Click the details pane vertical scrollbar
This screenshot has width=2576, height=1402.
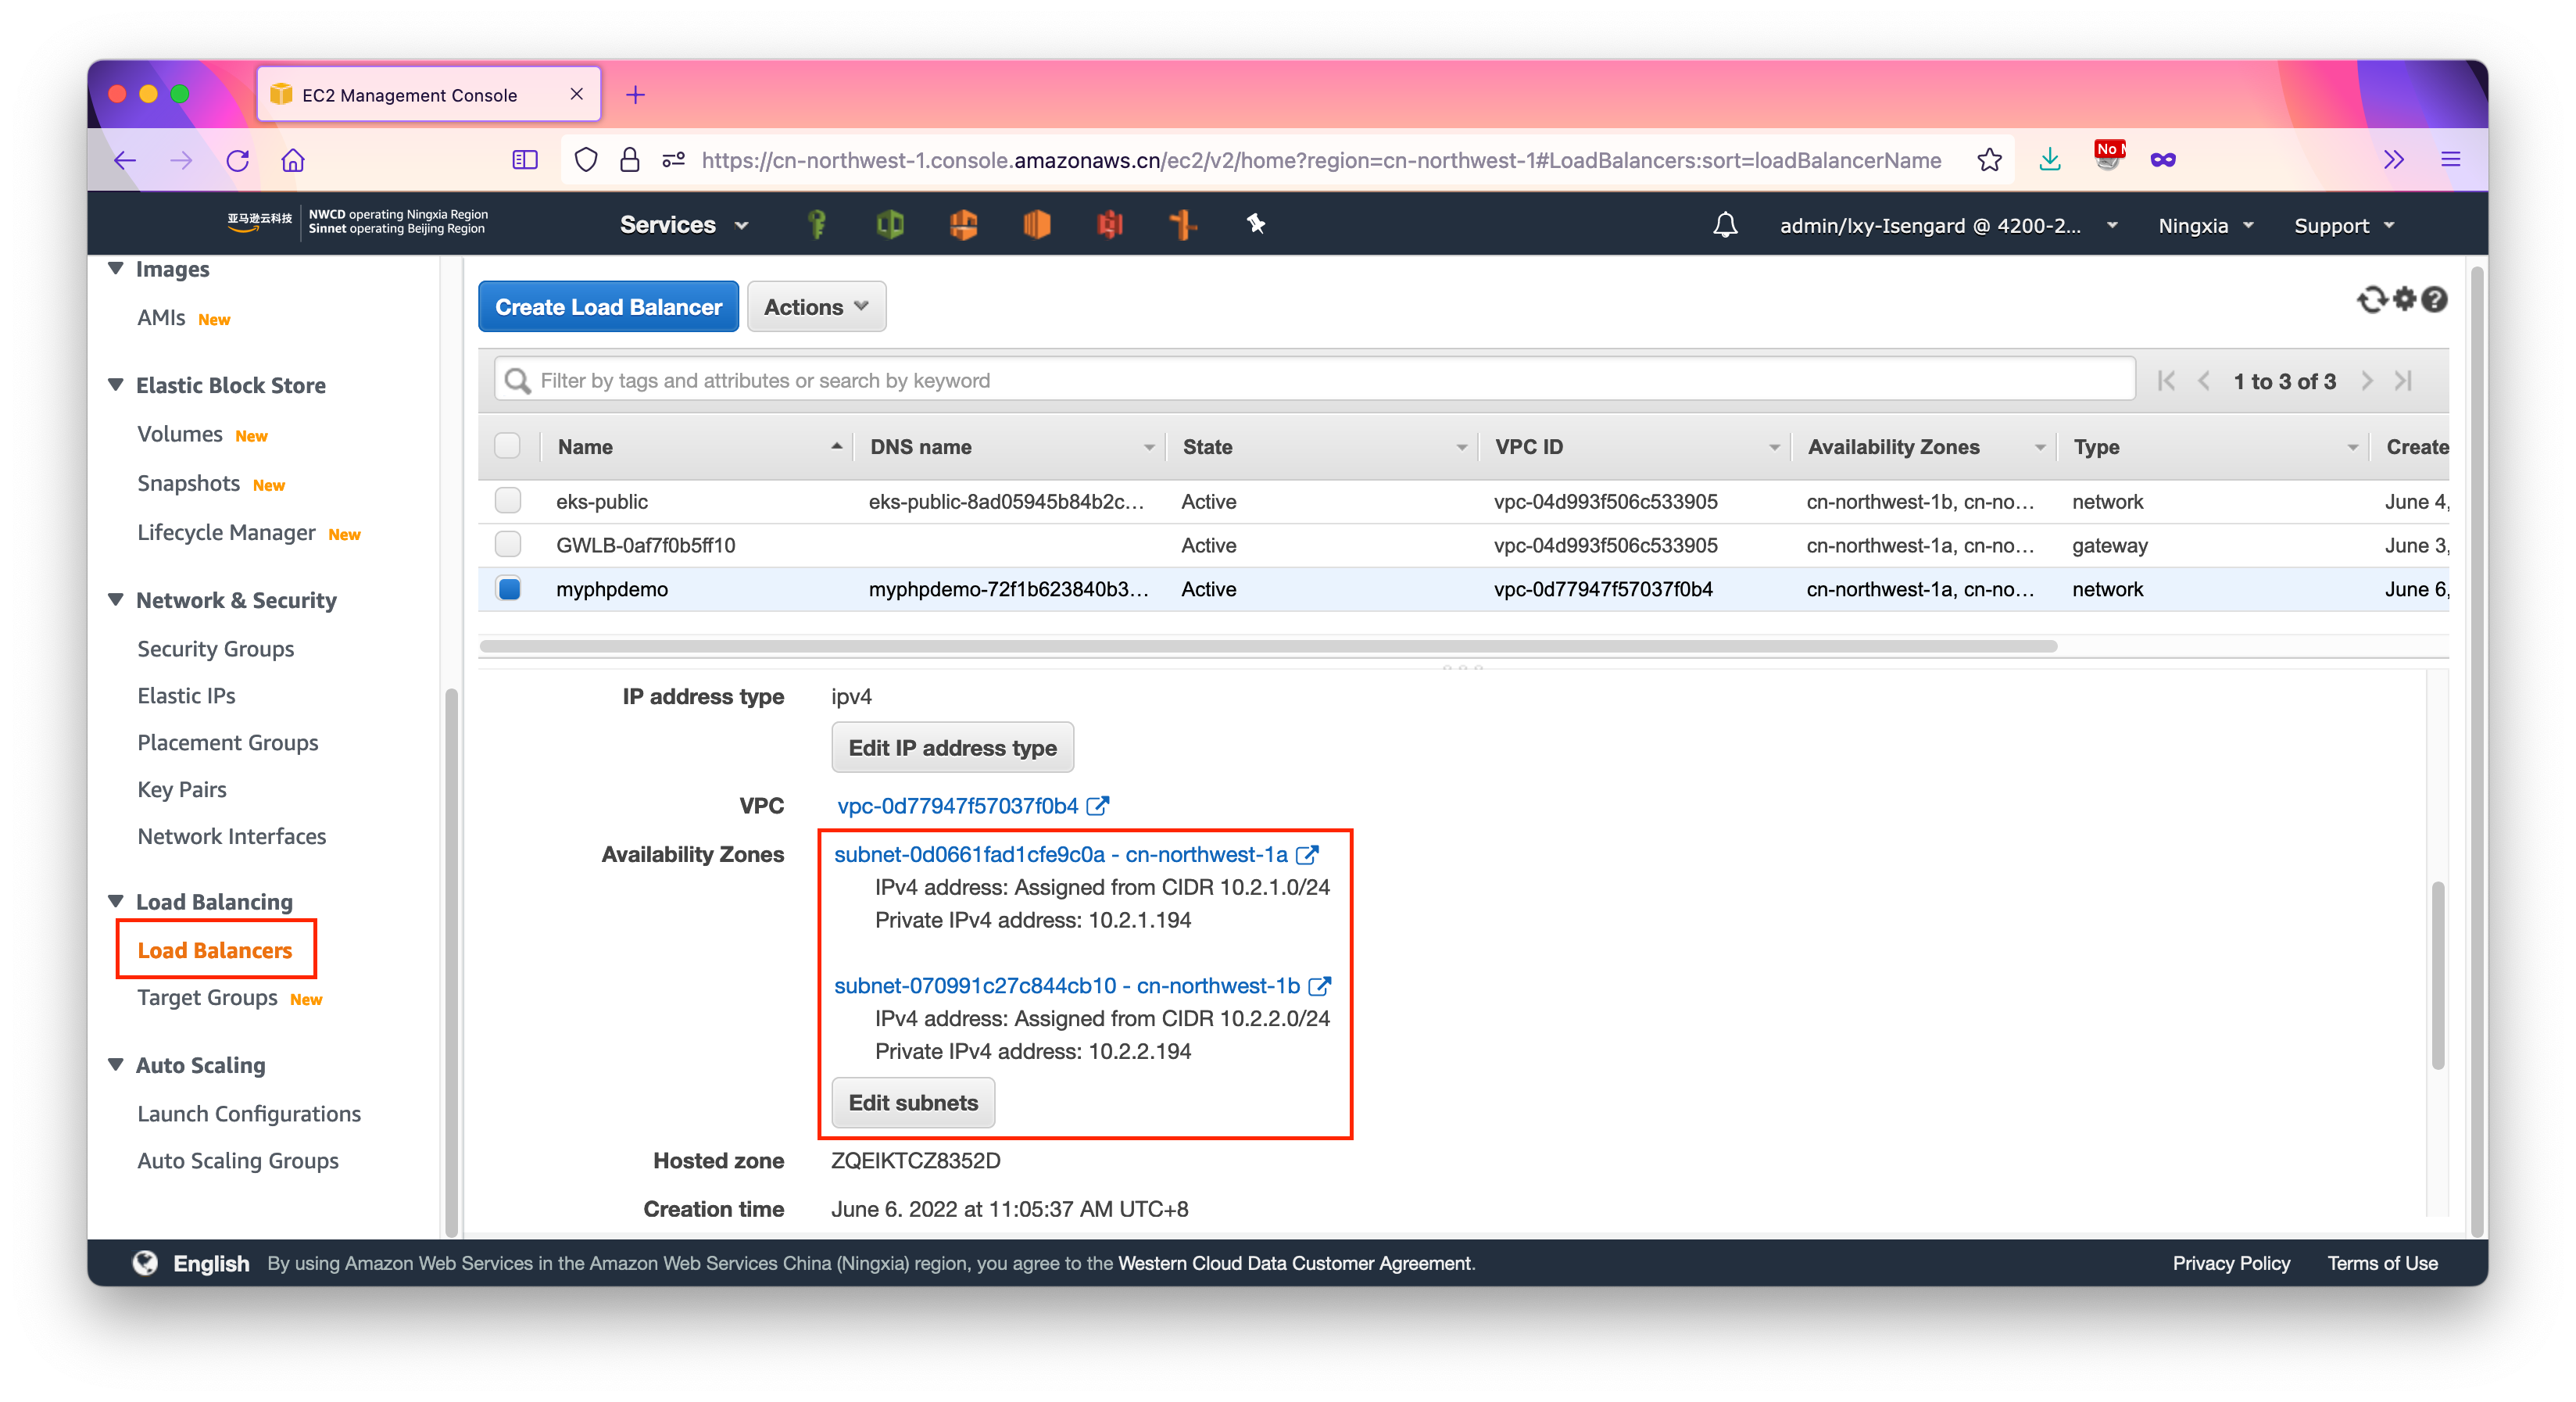2437,976
